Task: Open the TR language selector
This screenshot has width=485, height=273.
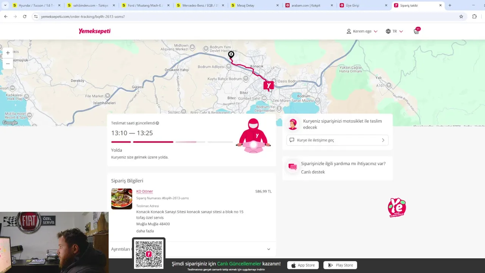Action: pyautogui.click(x=394, y=31)
